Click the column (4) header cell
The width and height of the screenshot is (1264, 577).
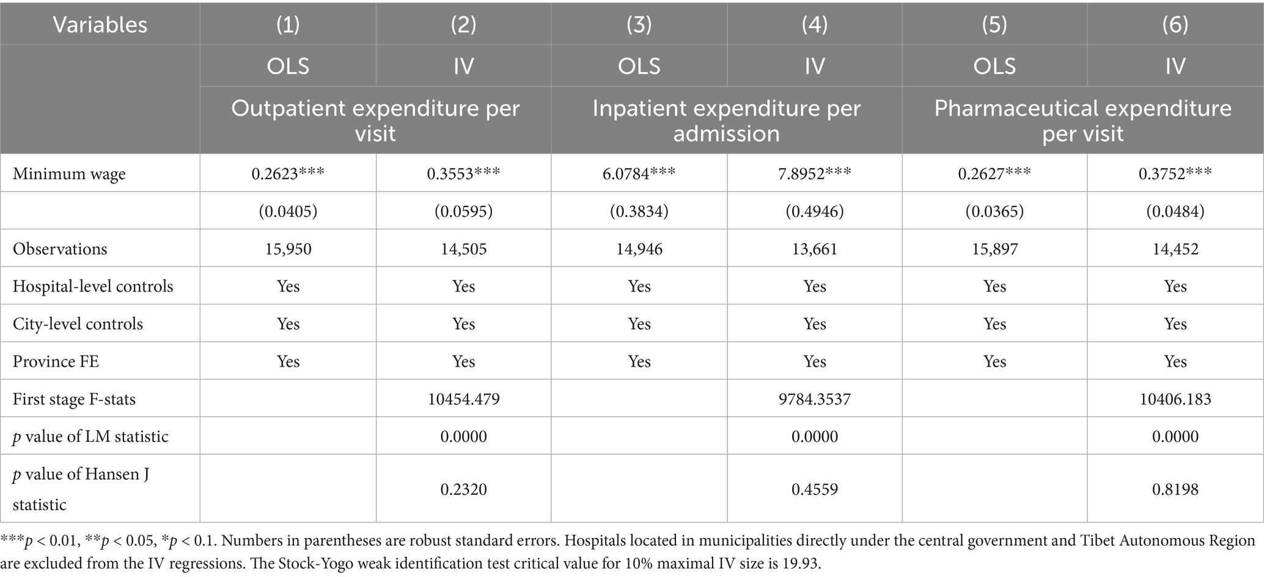tap(814, 24)
